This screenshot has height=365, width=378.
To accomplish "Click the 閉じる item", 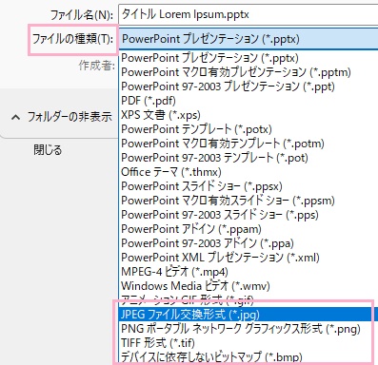I will click(48, 150).
